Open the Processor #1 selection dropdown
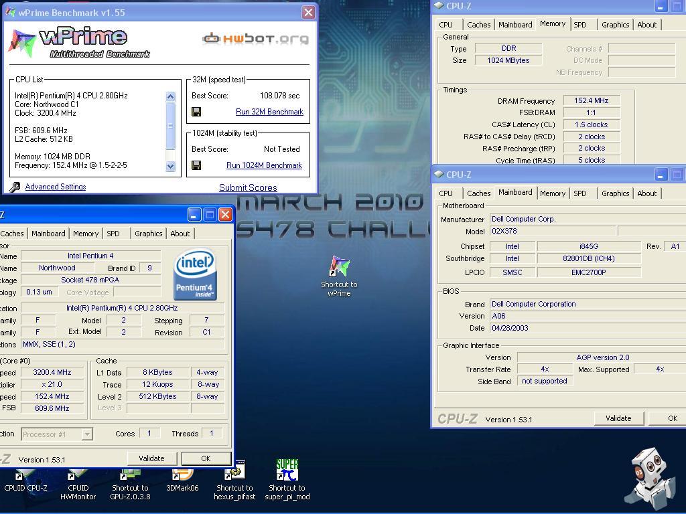Image resolution: width=686 pixels, height=514 pixels. pyautogui.click(x=87, y=434)
